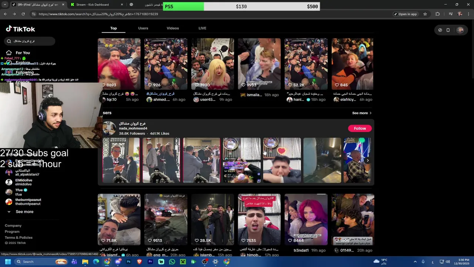Open the Program footer link
Viewport: 474px width, 267px height.
pos(12,231)
